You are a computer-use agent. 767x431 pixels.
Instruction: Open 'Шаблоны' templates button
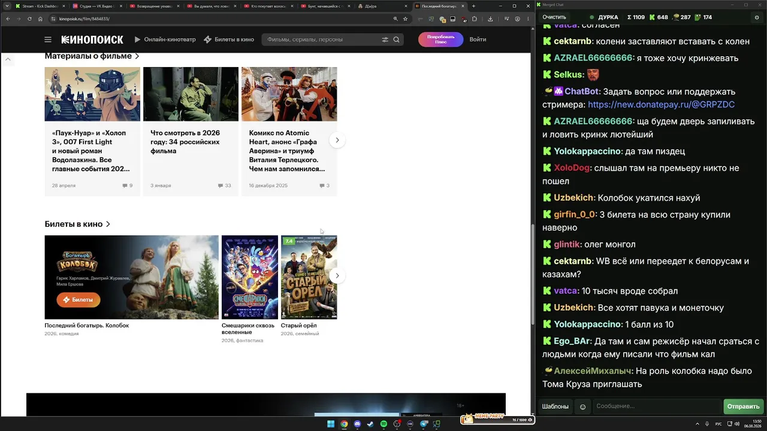555,407
